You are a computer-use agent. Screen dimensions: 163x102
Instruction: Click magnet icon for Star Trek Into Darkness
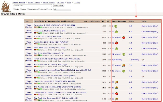click(x=35, y=100)
